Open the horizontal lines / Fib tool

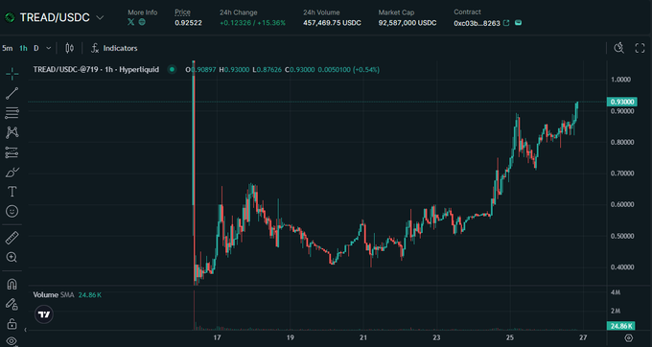pyautogui.click(x=12, y=113)
